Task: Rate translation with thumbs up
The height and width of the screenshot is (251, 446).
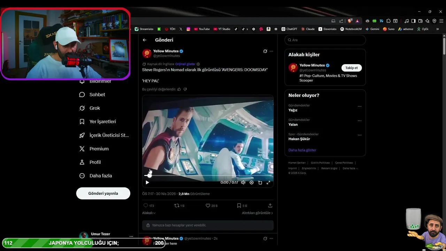Action: [x=179, y=89]
